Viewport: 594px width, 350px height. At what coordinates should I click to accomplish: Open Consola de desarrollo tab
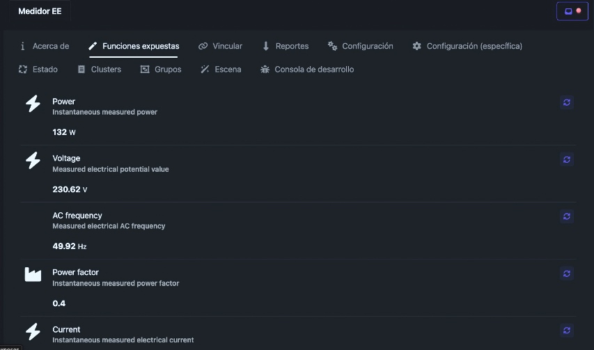[307, 70]
